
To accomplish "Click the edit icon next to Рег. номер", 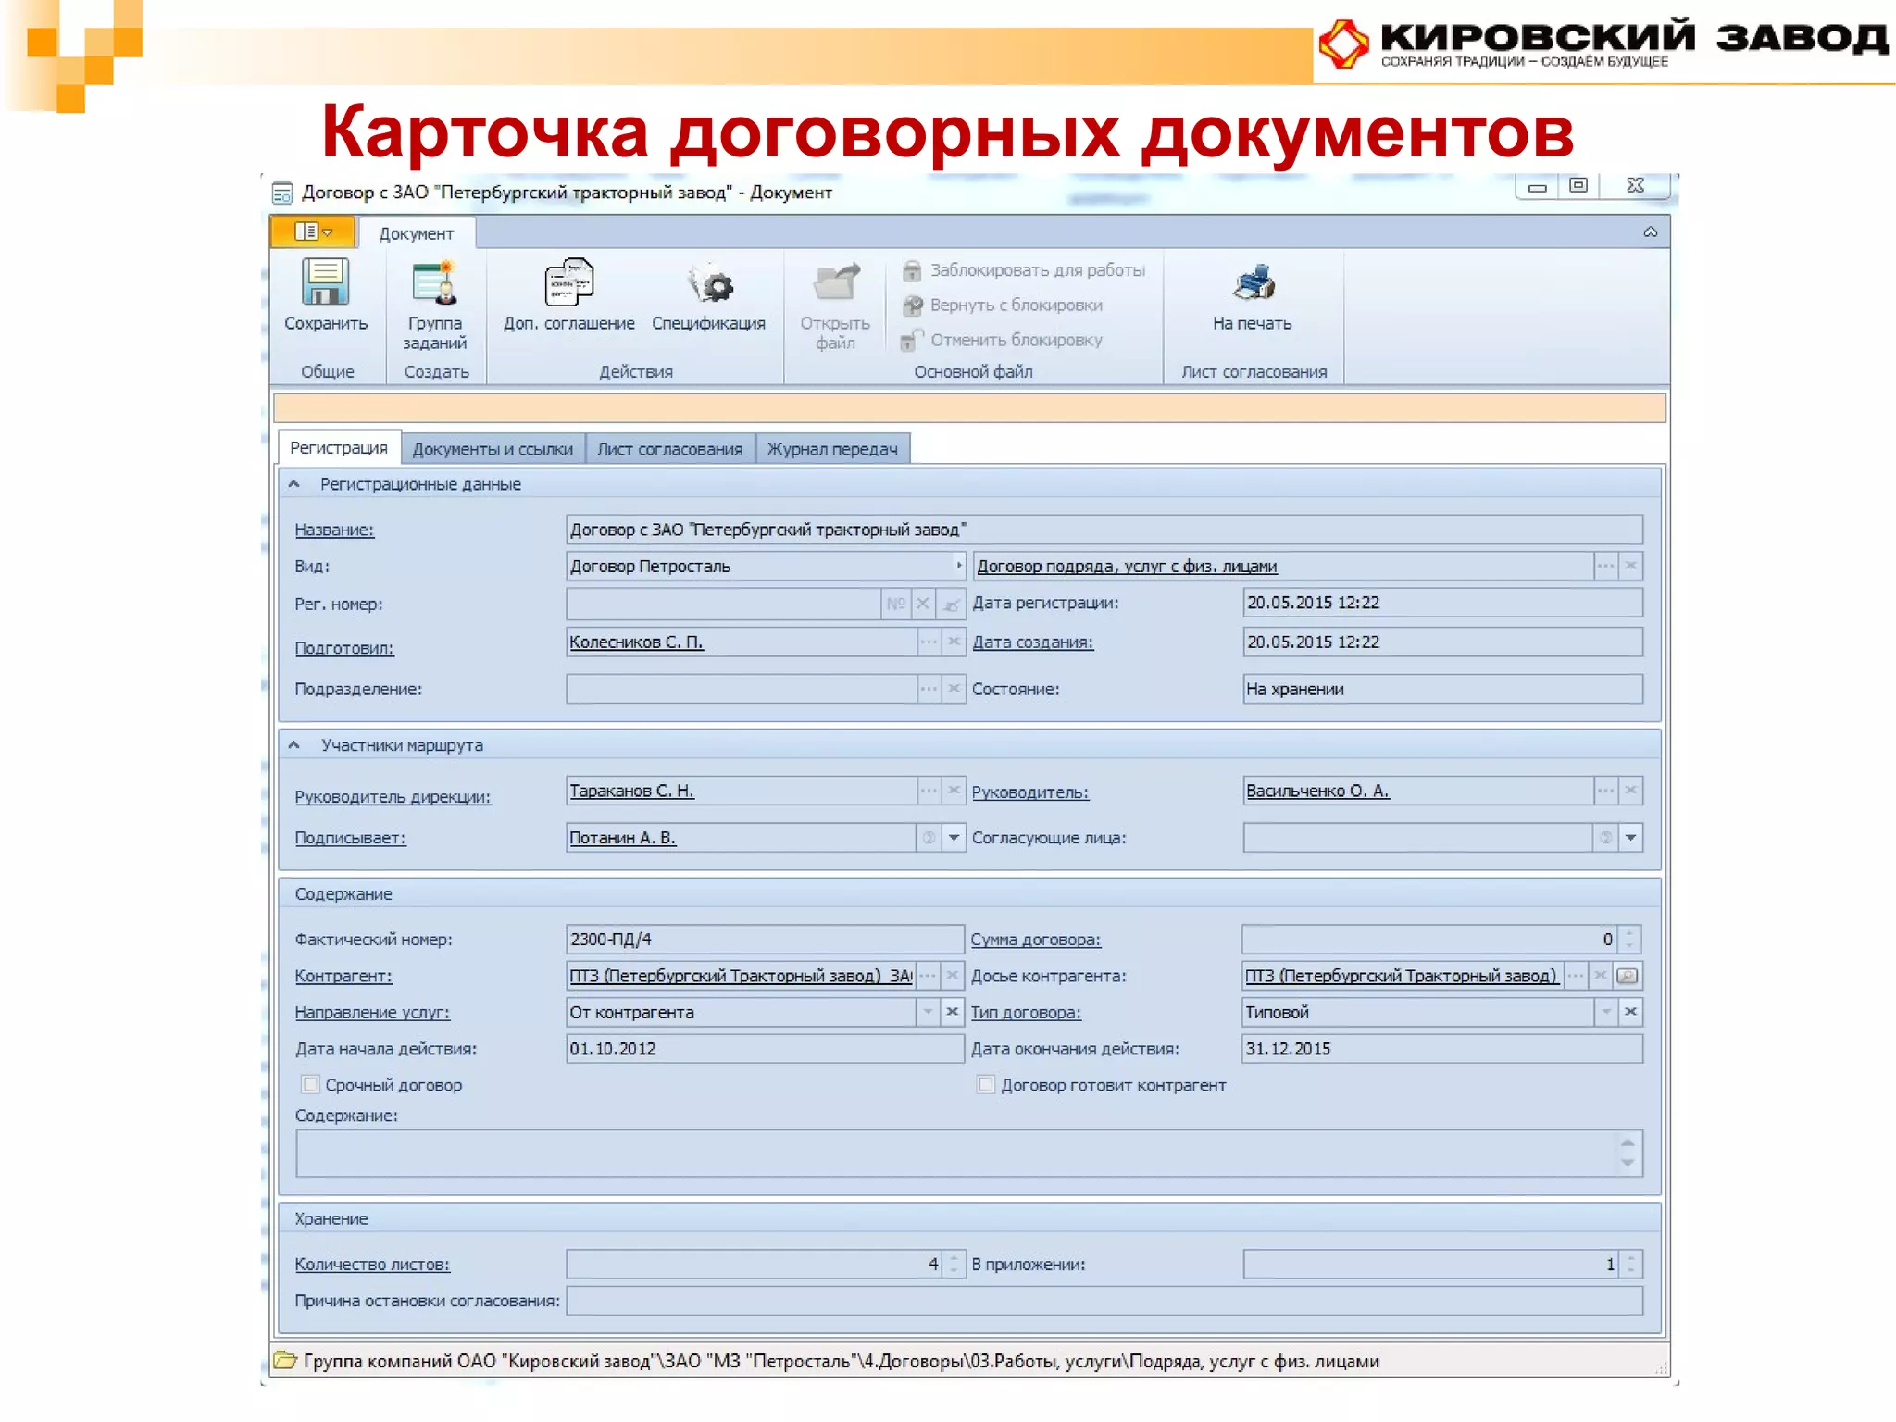I will [x=951, y=605].
